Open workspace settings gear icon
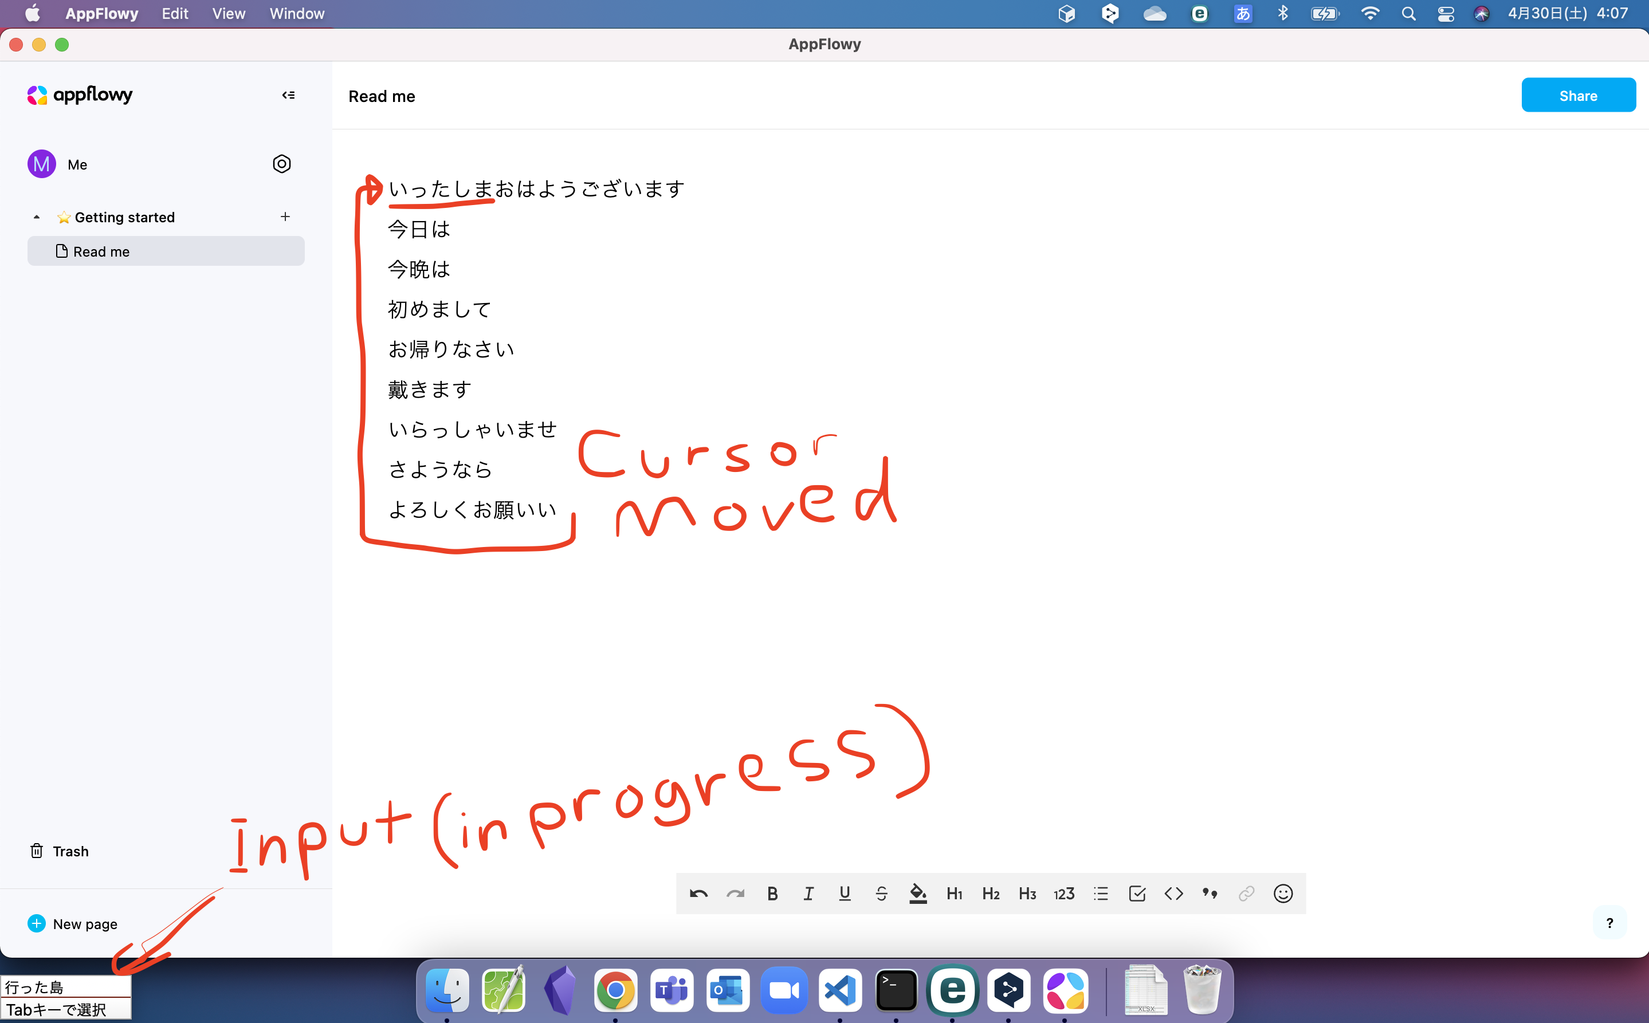The image size is (1649, 1023). click(x=281, y=164)
